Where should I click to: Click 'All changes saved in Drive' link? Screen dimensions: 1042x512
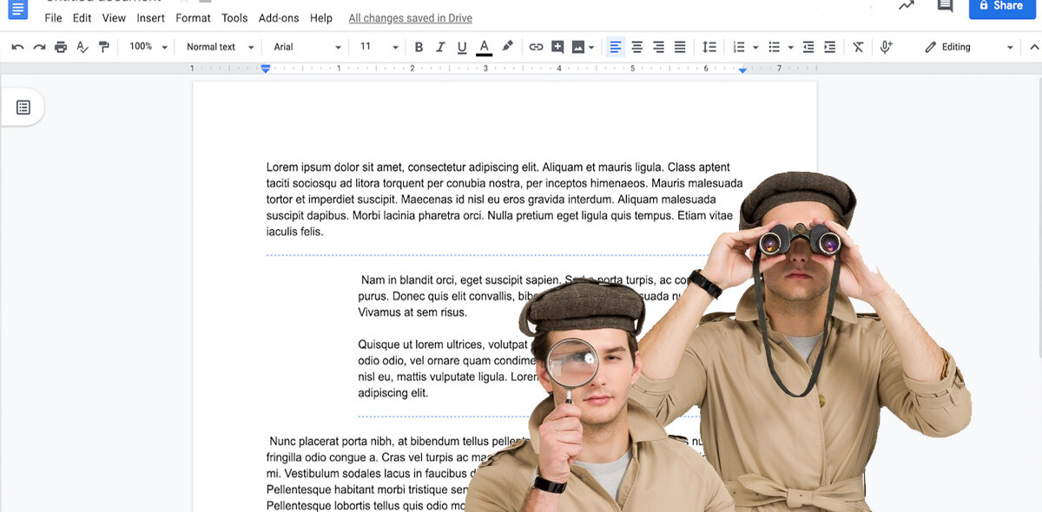point(410,18)
